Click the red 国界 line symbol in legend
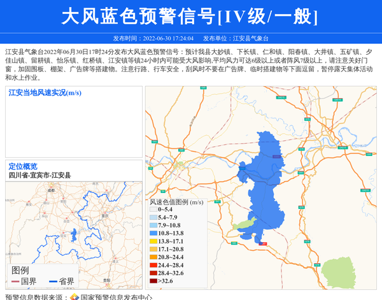Viewport: 382px width, 300px height. click(15, 281)
